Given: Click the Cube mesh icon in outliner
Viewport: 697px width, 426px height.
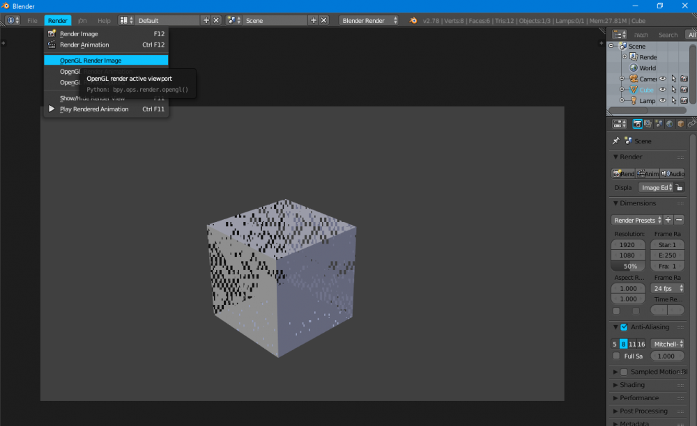Looking at the screenshot, I should (633, 90).
